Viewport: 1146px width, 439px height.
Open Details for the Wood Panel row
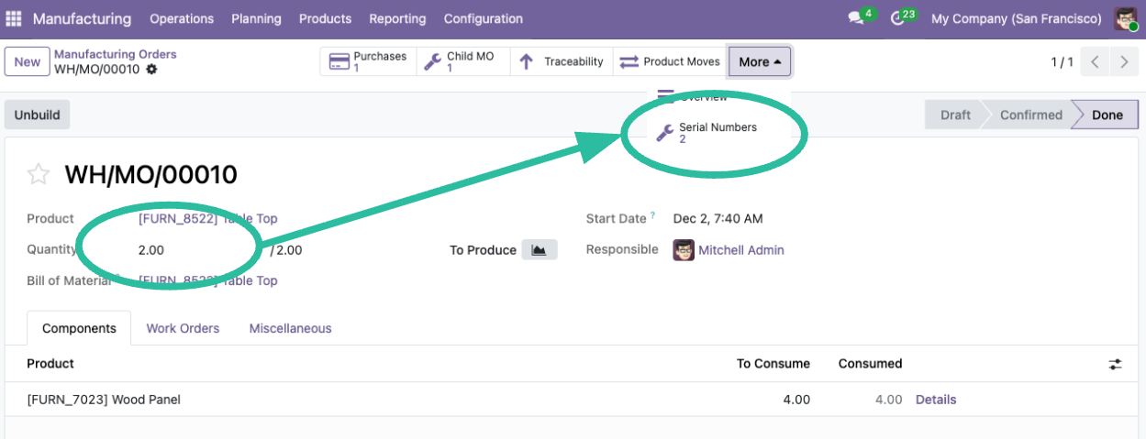tap(936, 400)
